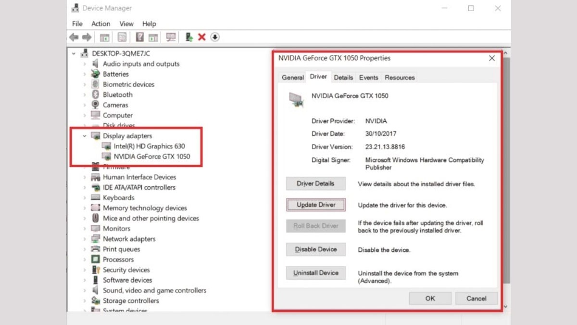Image resolution: width=577 pixels, height=325 pixels.
Task: Switch to the Events tab
Action: [369, 78]
